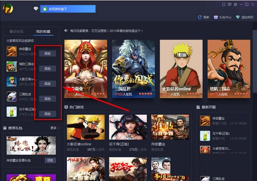
Task: Open 狂怒 game thumbnail in hot games
Action: (128, 169)
